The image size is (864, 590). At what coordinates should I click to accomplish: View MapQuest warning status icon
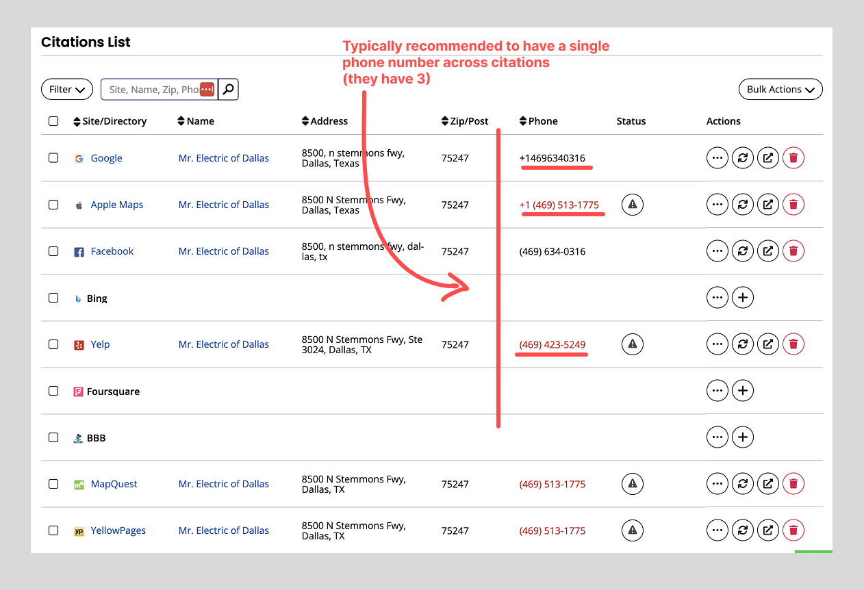point(633,484)
